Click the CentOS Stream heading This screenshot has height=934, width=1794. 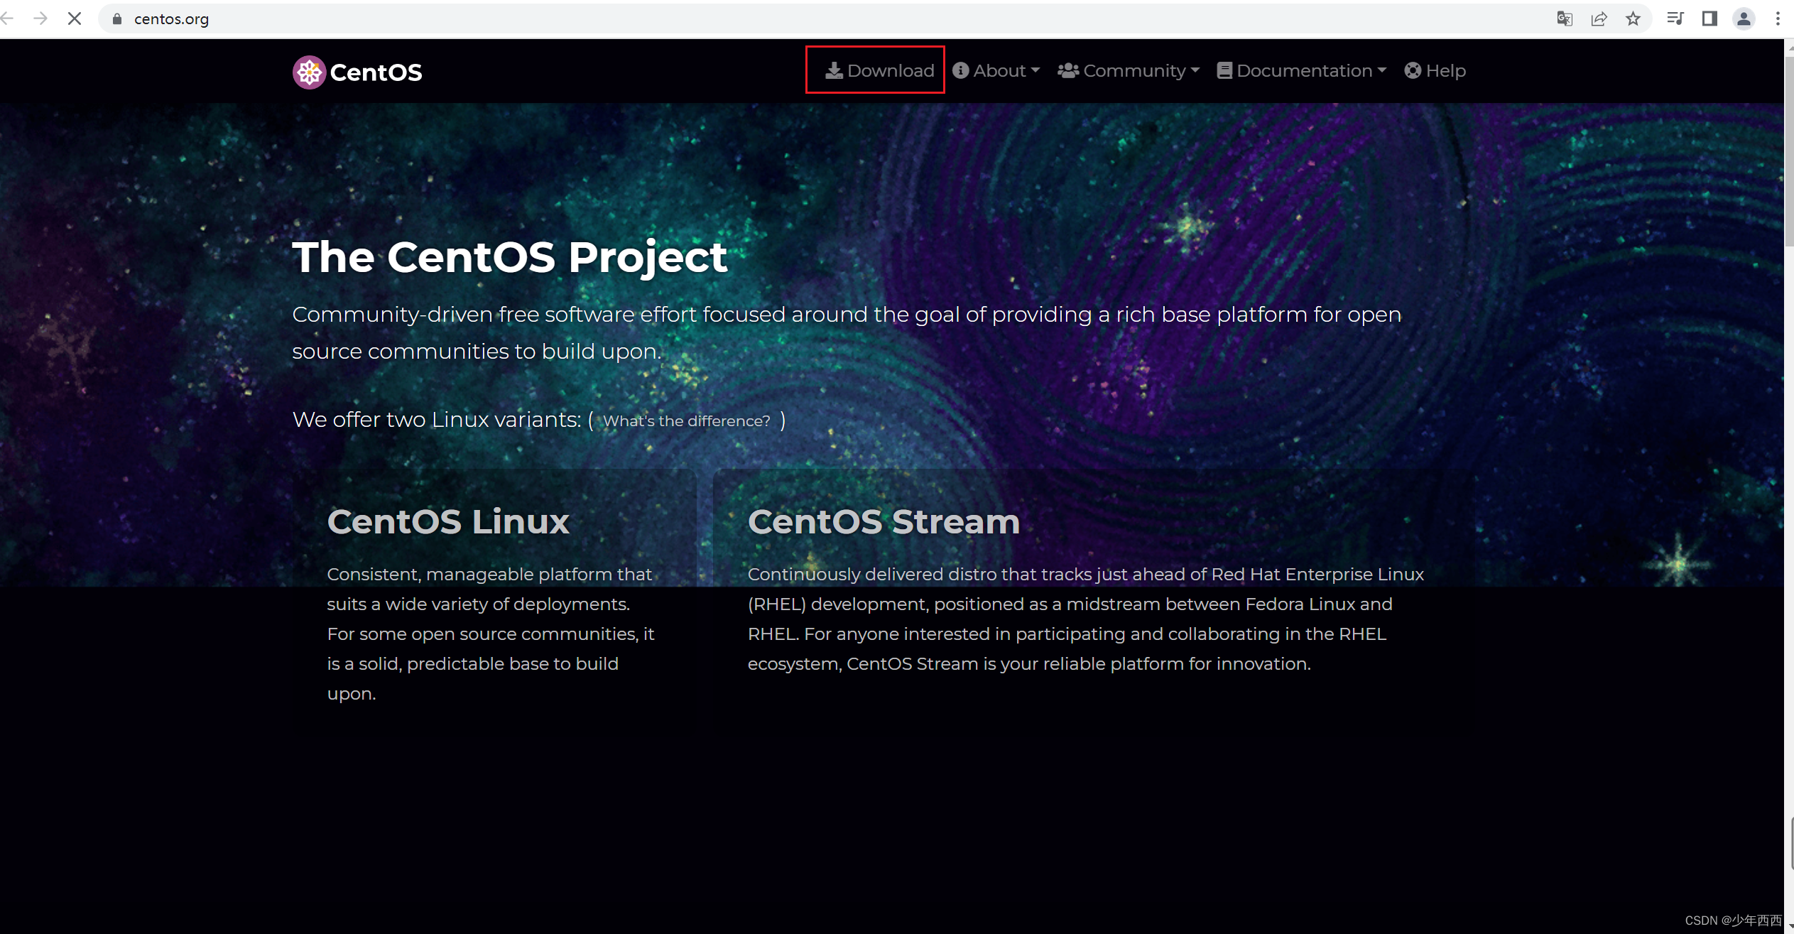(x=884, y=522)
